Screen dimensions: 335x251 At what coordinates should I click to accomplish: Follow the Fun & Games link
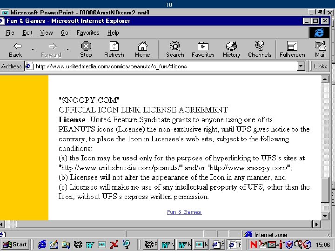point(184,212)
